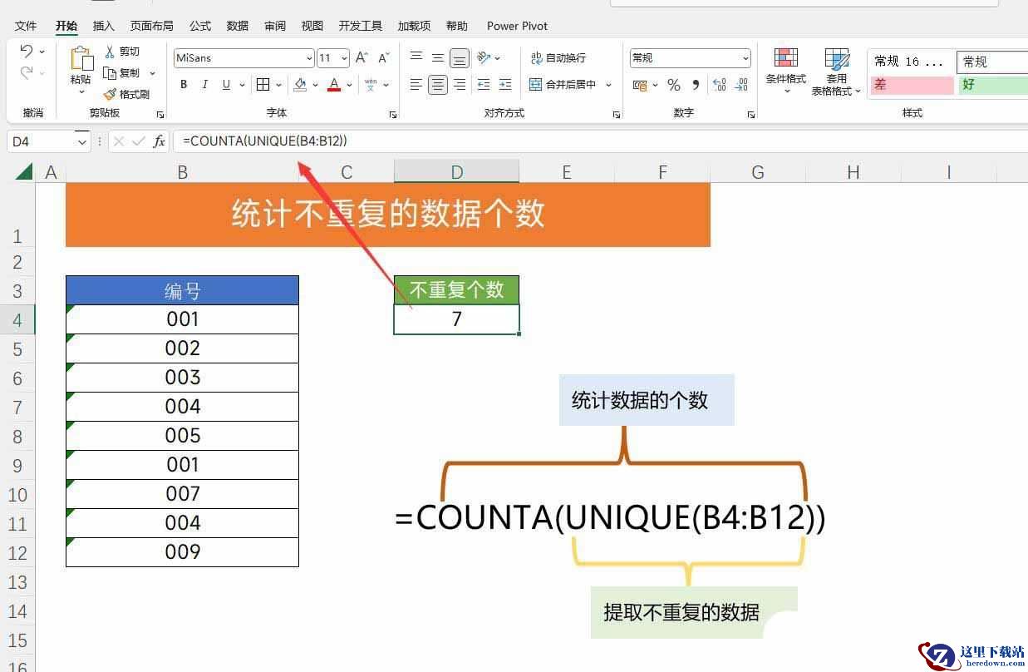1028x672 pixels.
Task: Switch to the 页面布局 tab
Action: [x=152, y=27]
